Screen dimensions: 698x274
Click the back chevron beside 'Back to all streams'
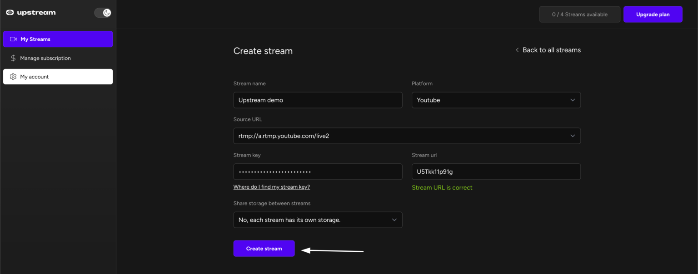(517, 50)
